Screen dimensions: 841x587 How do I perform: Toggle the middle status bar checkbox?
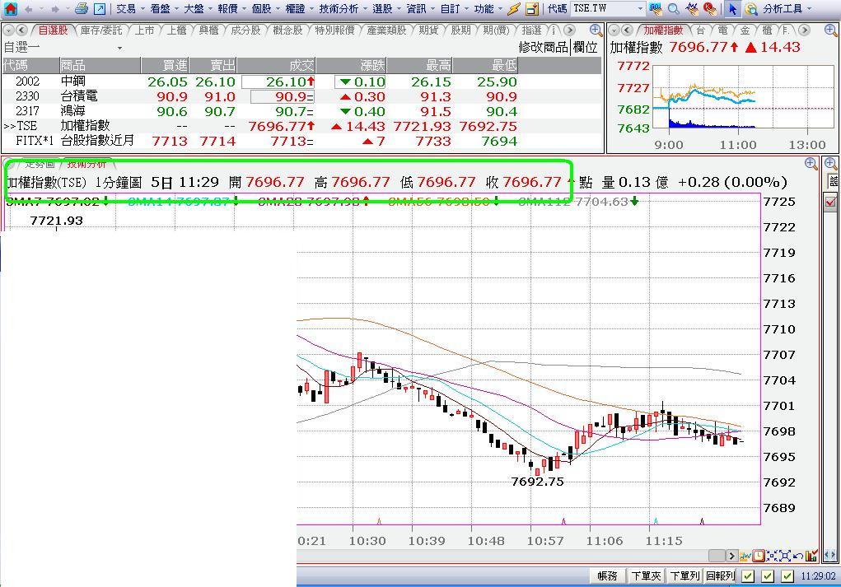click(x=768, y=576)
